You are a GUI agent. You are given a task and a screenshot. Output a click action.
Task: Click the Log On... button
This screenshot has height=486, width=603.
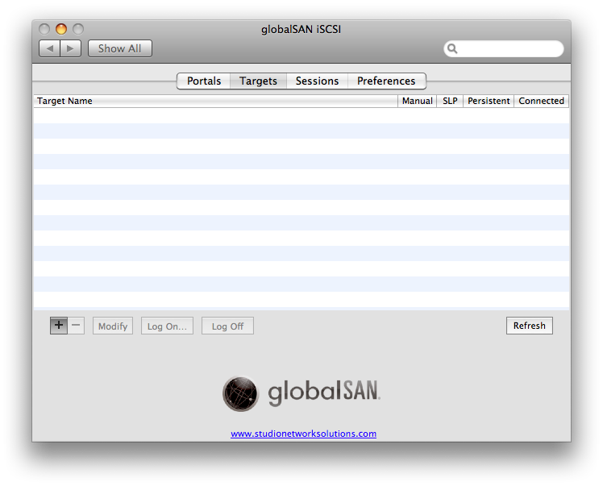click(167, 326)
